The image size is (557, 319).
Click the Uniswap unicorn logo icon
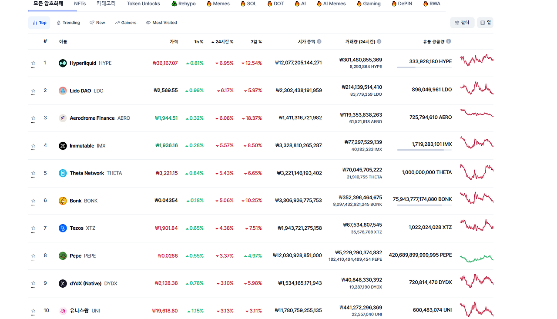(63, 311)
